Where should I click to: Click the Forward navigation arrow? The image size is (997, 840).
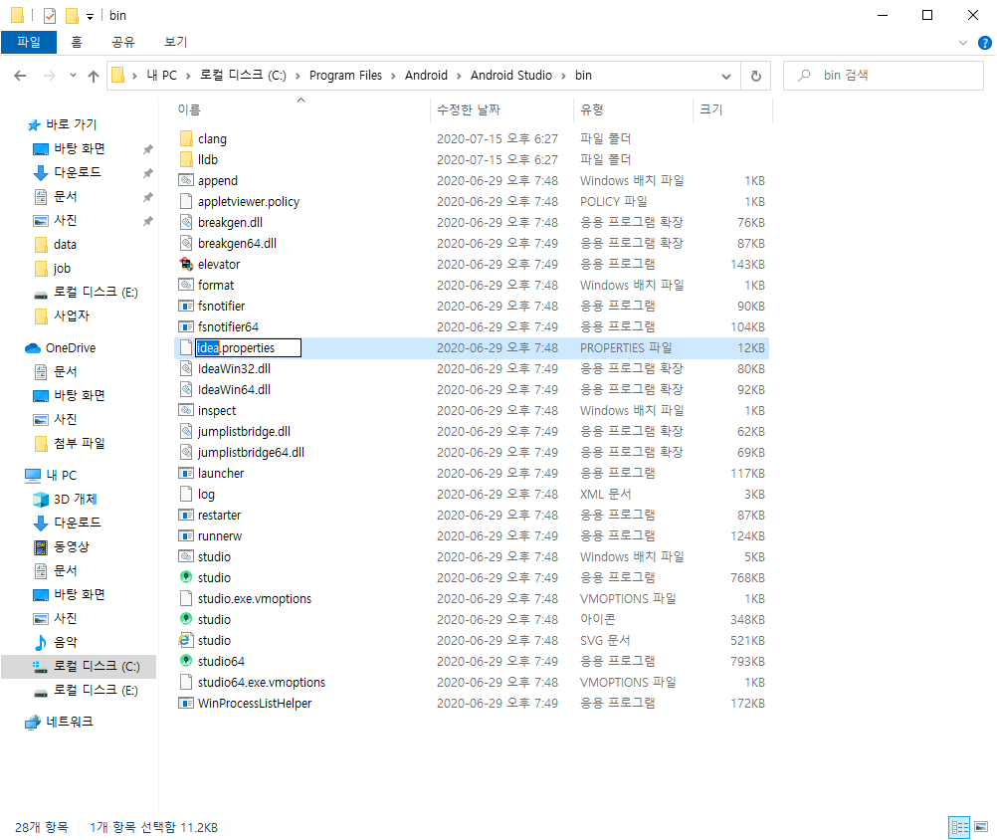click(49, 76)
